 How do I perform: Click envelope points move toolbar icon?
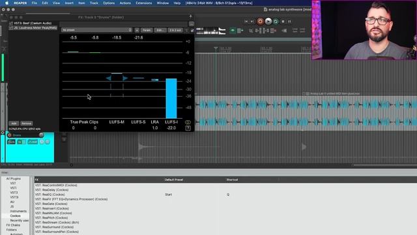[x=266, y=31]
